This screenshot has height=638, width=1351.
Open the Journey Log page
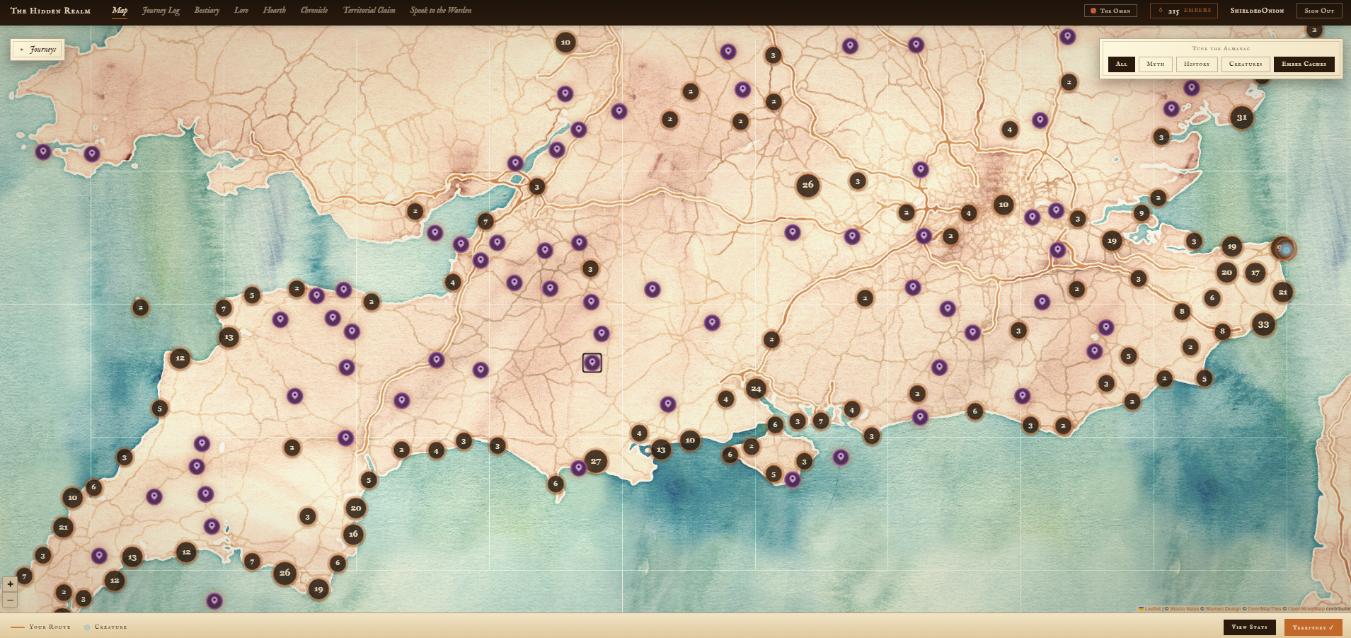coord(161,10)
